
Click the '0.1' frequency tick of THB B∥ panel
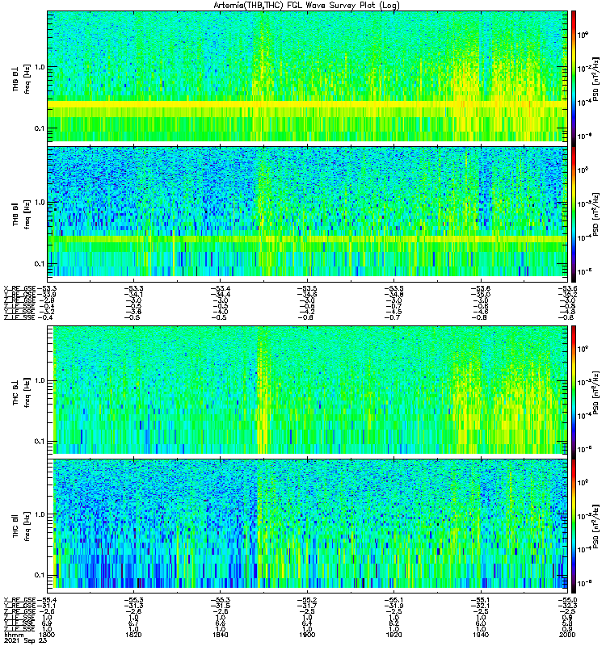40,264
